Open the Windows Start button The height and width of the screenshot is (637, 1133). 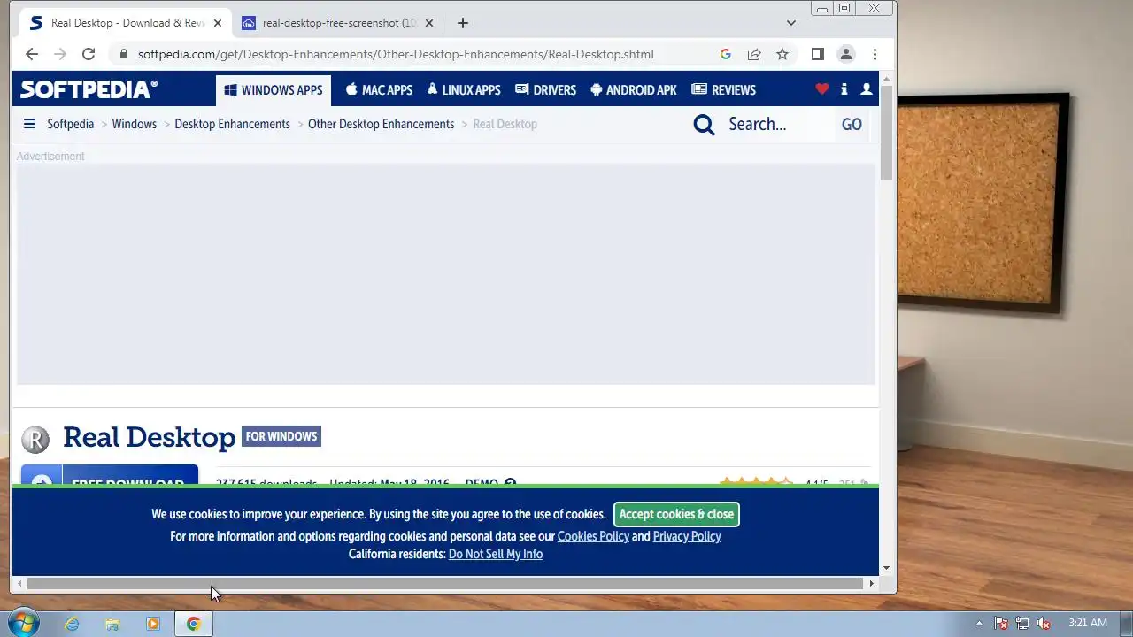(23, 623)
